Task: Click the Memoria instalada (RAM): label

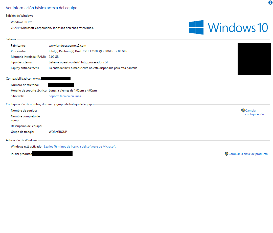Action: (x=28, y=57)
